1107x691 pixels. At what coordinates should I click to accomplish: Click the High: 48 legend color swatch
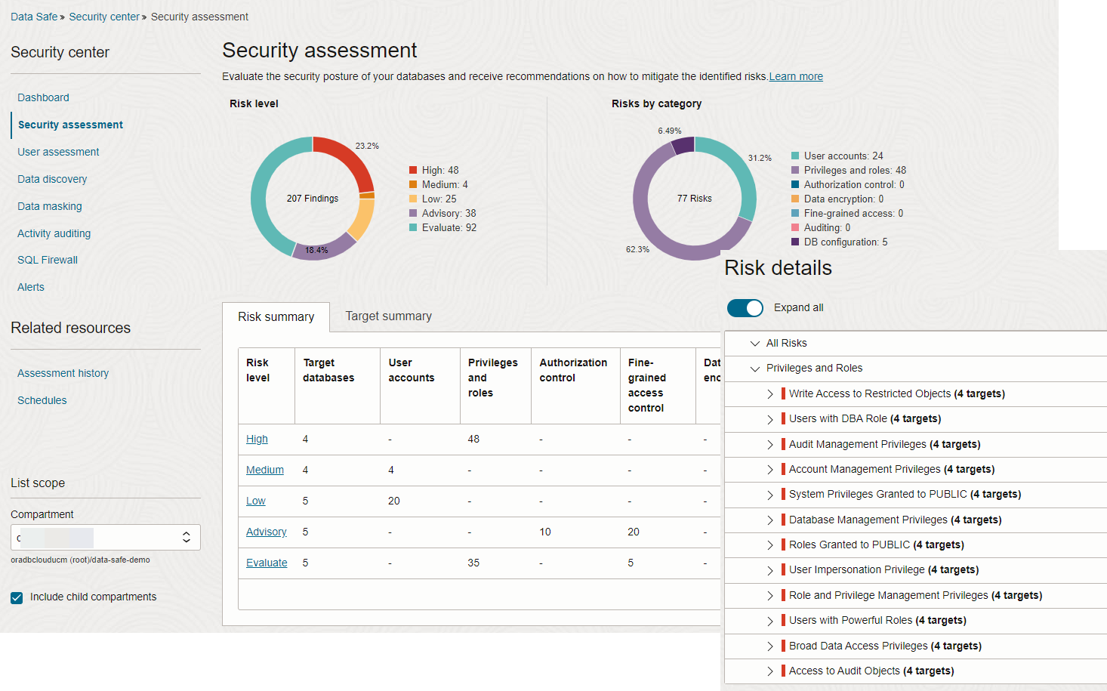tap(412, 170)
